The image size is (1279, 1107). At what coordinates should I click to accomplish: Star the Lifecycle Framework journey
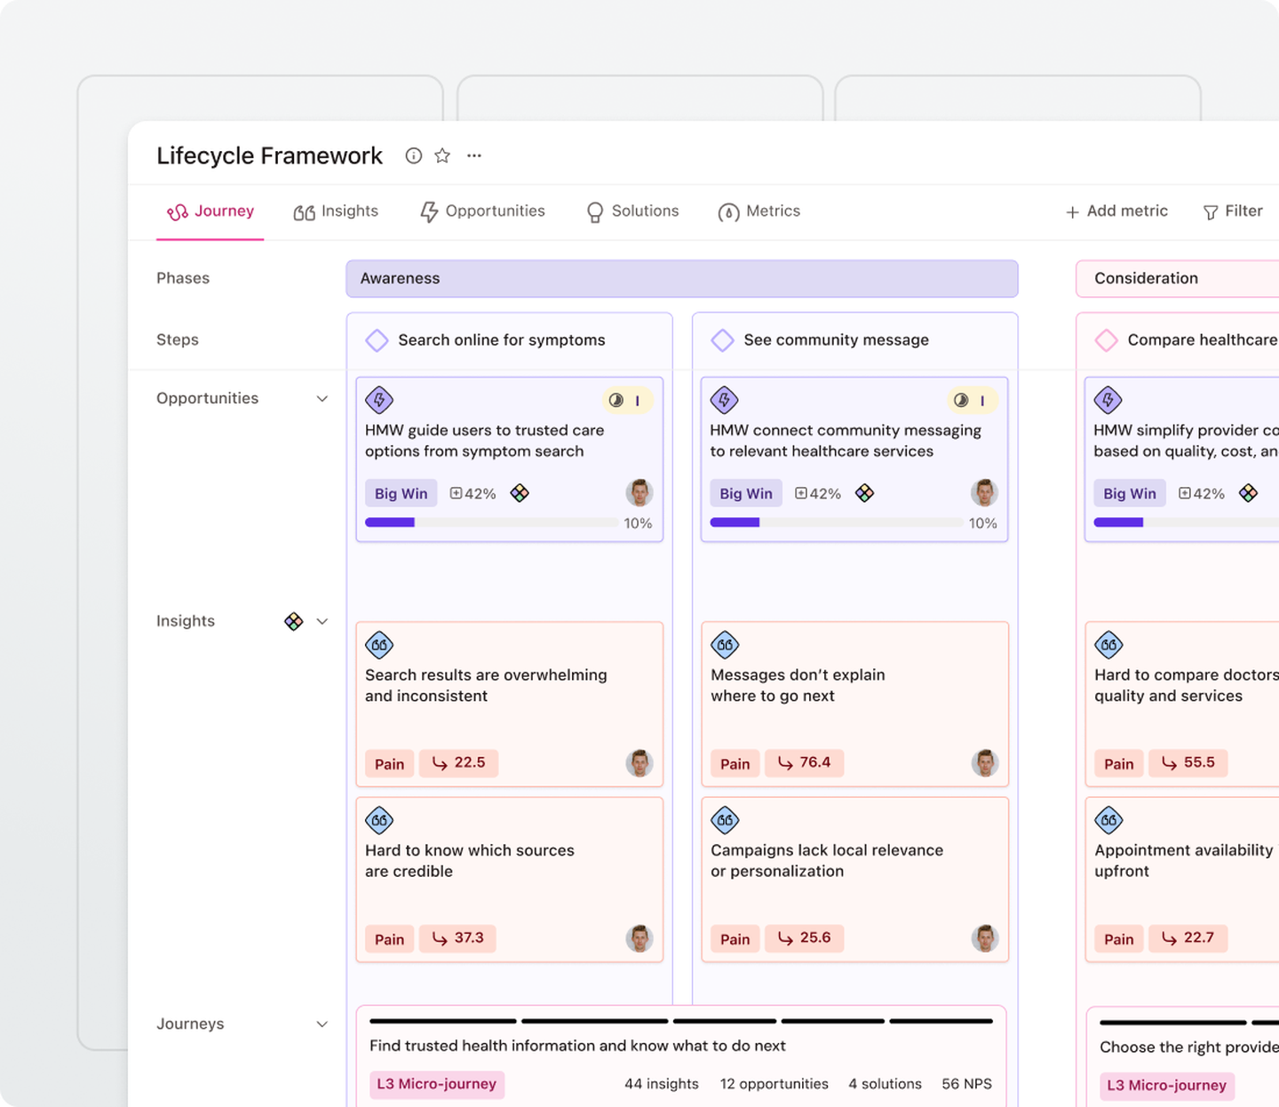442,155
